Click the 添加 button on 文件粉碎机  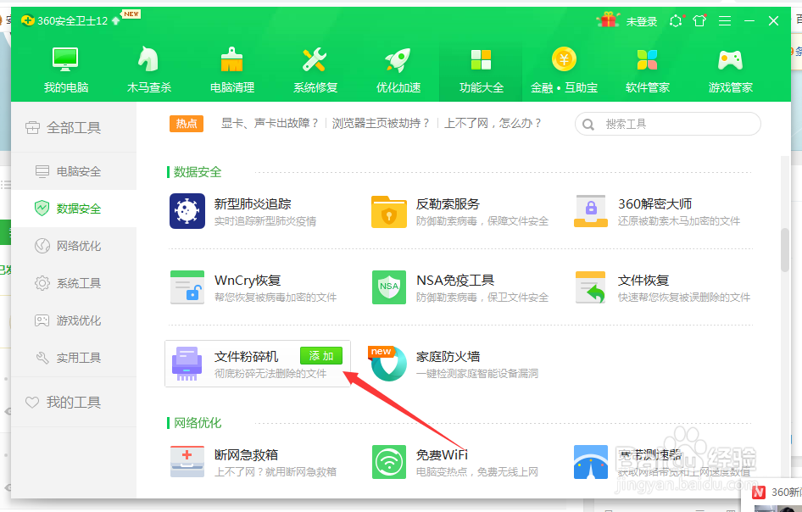tap(320, 356)
